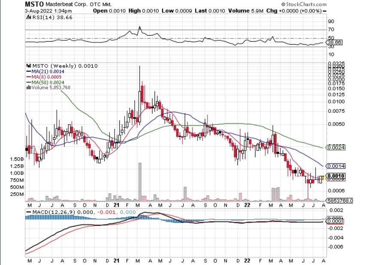Click the 0.002 MACD axis label
The height and width of the screenshot is (265, 368).
336,210
